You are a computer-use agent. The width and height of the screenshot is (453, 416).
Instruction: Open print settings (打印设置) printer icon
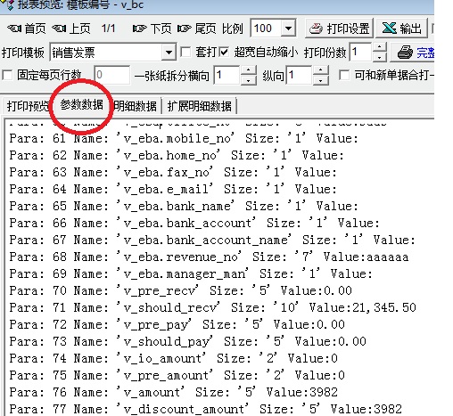click(316, 29)
